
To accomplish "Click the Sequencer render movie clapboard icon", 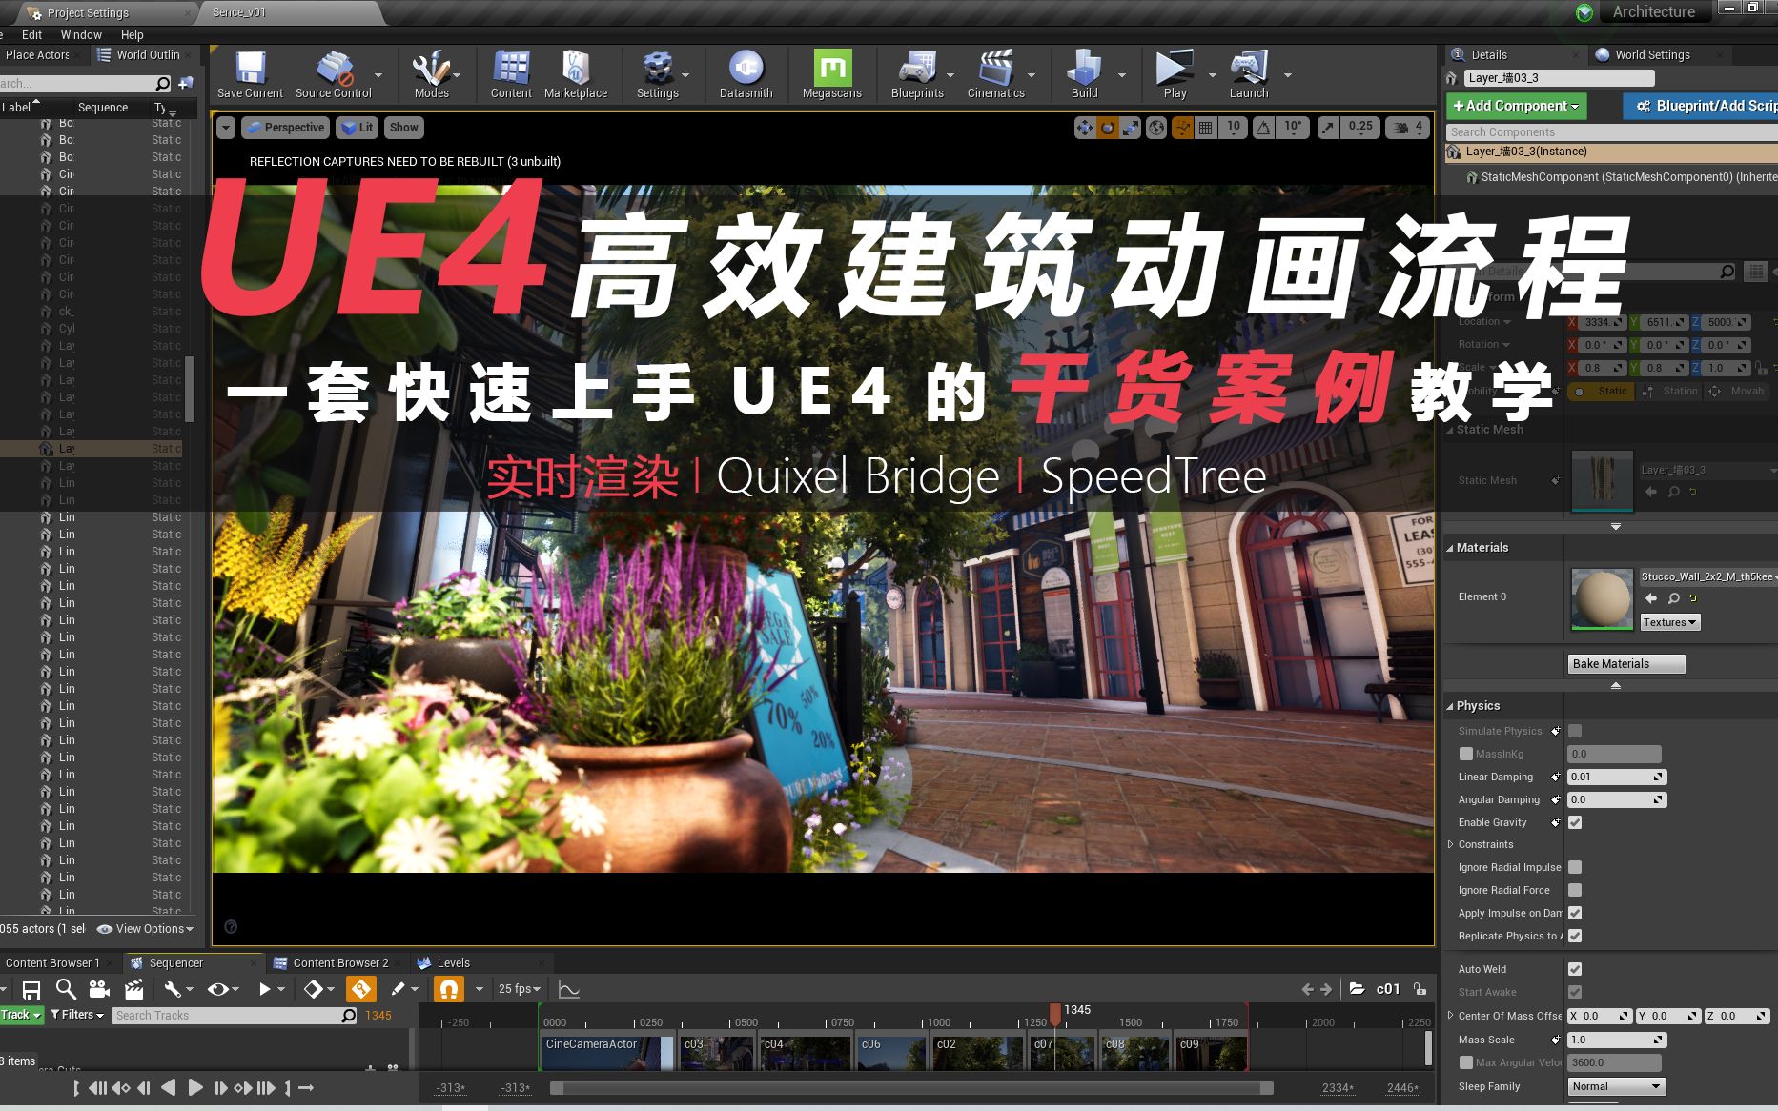I will pyautogui.click(x=134, y=990).
